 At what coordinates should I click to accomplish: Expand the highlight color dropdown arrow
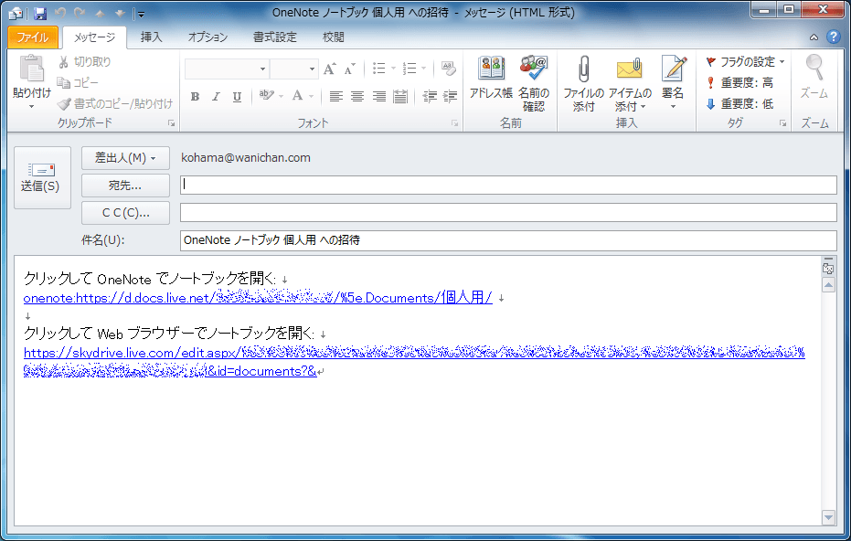[282, 97]
